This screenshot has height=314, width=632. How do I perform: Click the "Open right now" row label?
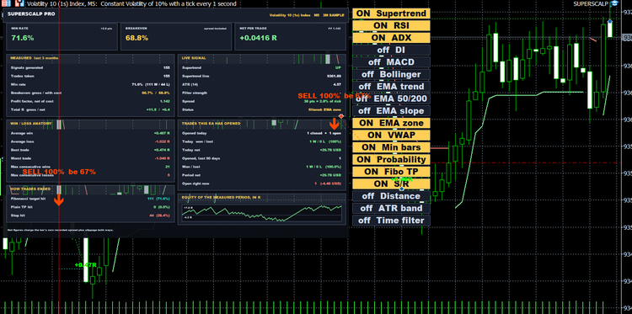click(195, 184)
